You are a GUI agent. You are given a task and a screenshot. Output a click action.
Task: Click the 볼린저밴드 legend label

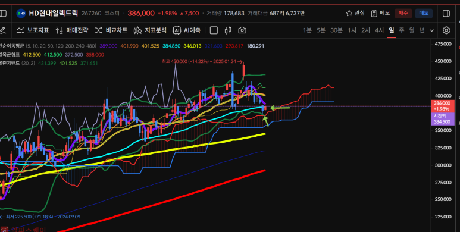coord(10,63)
